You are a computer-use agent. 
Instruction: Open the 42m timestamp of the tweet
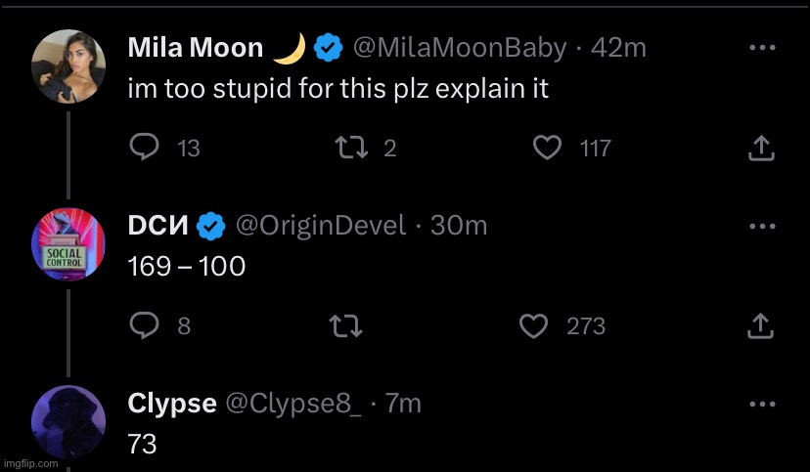click(618, 48)
